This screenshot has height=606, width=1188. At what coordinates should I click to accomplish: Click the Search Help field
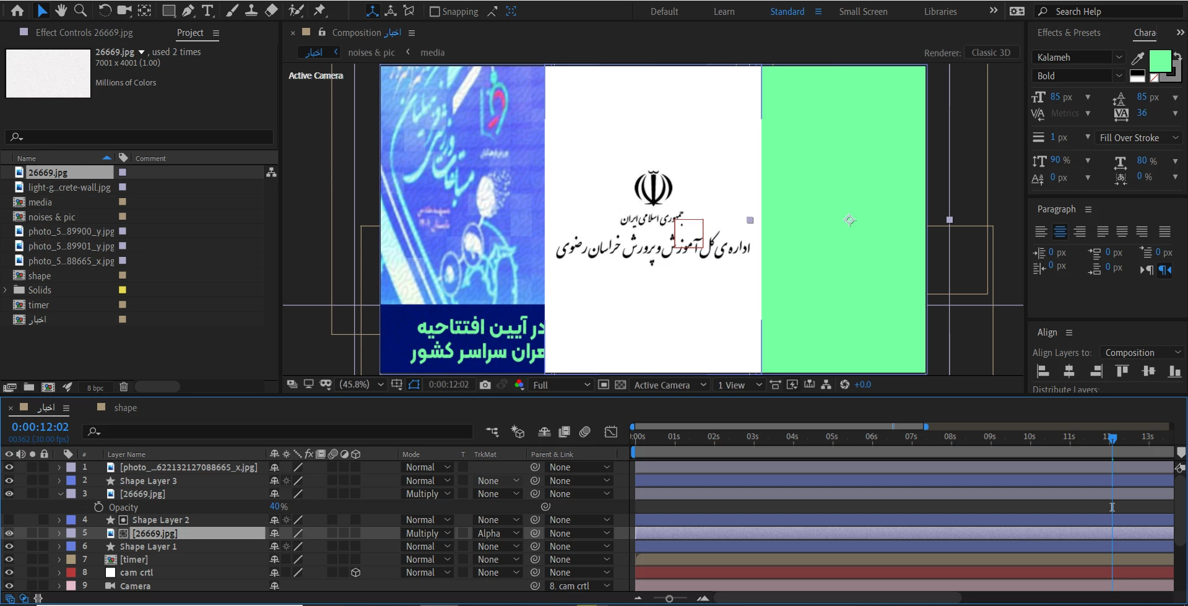(x=1110, y=11)
